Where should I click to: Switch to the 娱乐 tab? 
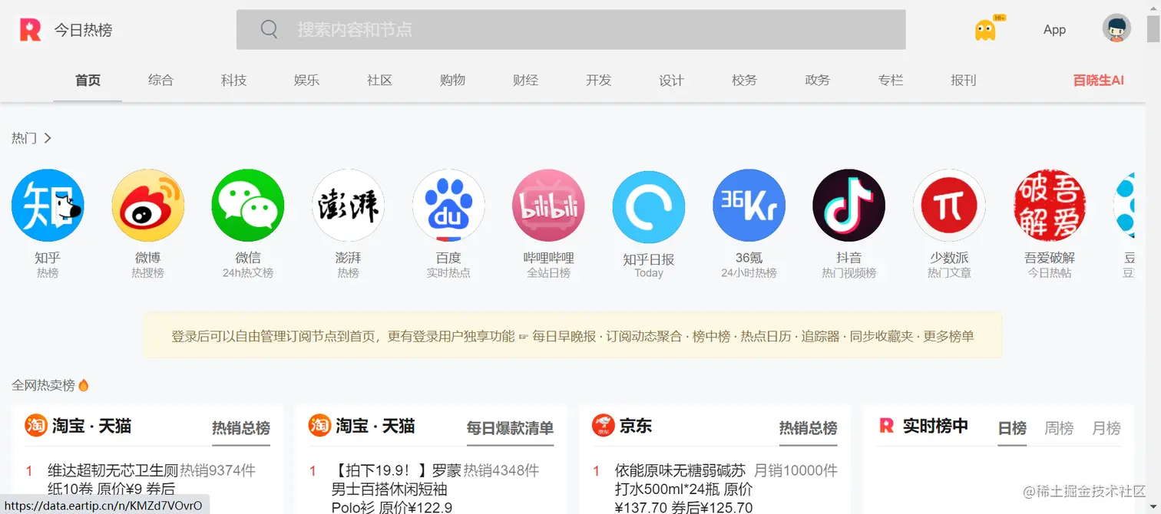(x=306, y=80)
